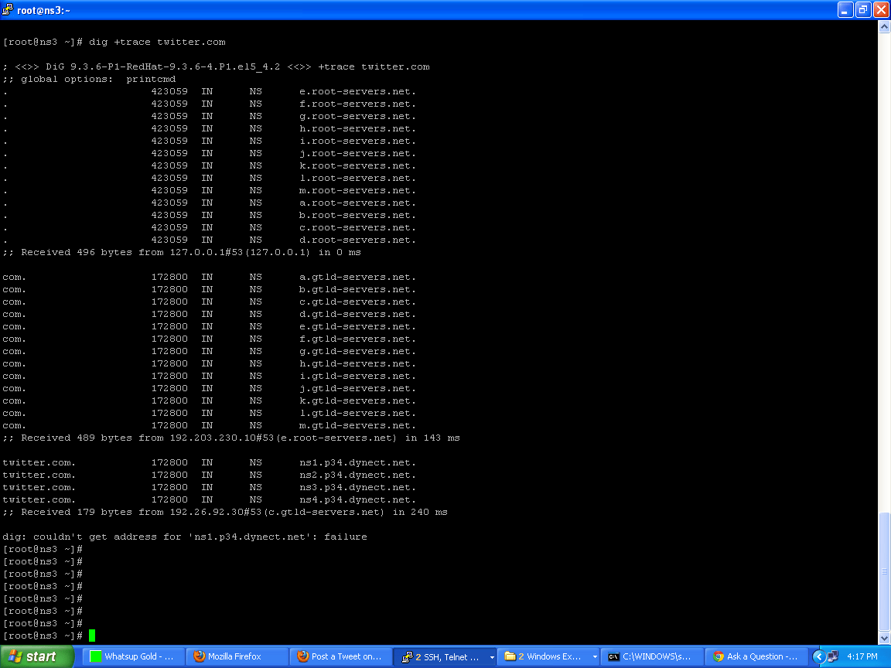Click the 'e.root-servers.net.' NS entry
This screenshot has width=891, height=668.
(357, 91)
